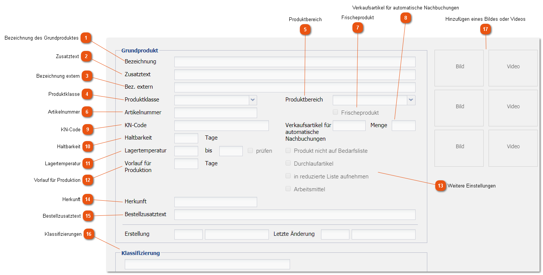Click the Klassifizierung input field

(207, 264)
